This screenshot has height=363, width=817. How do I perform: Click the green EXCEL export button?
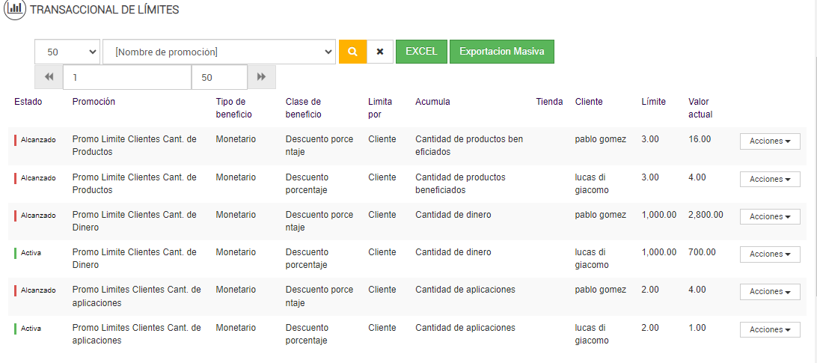point(421,52)
